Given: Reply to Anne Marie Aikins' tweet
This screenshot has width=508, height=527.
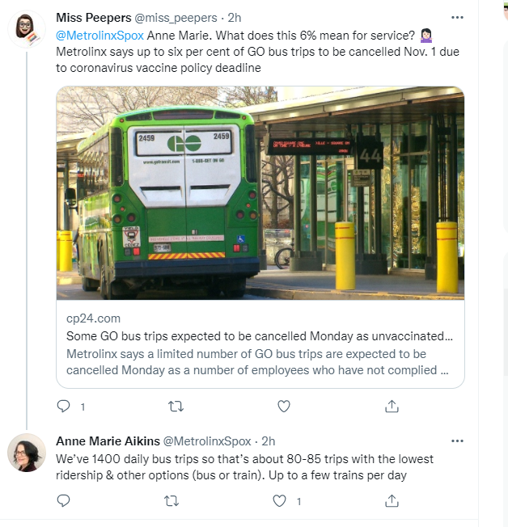Looking at the screenshot, I should (x=64, y=501).
